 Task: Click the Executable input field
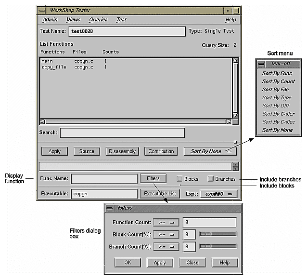(104, 194)
